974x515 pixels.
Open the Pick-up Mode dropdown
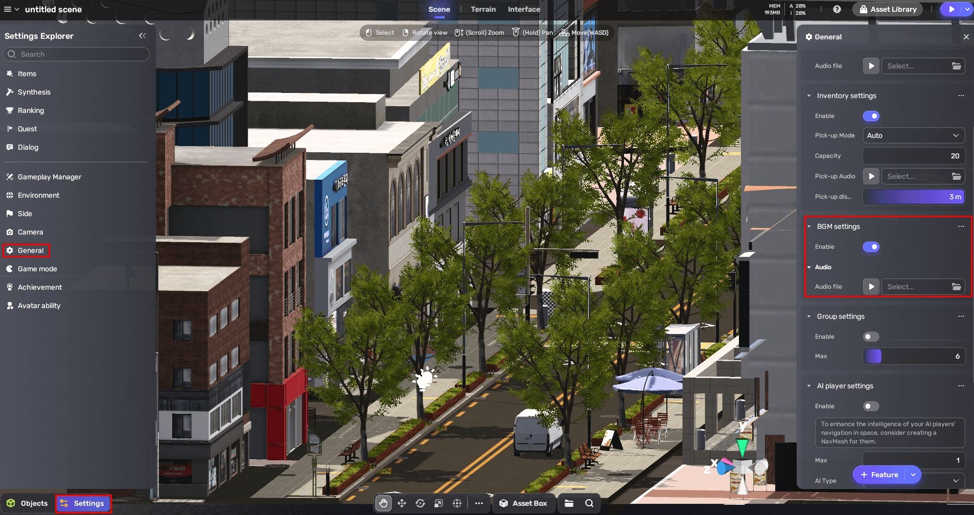click(x=913, y=135)
